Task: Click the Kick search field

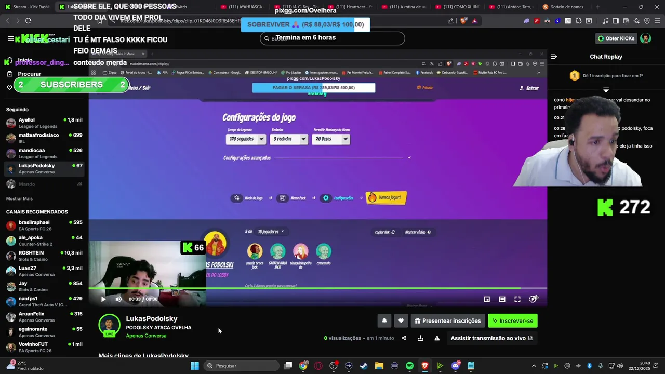Action: pyautogui.click(x=332, y=38)
